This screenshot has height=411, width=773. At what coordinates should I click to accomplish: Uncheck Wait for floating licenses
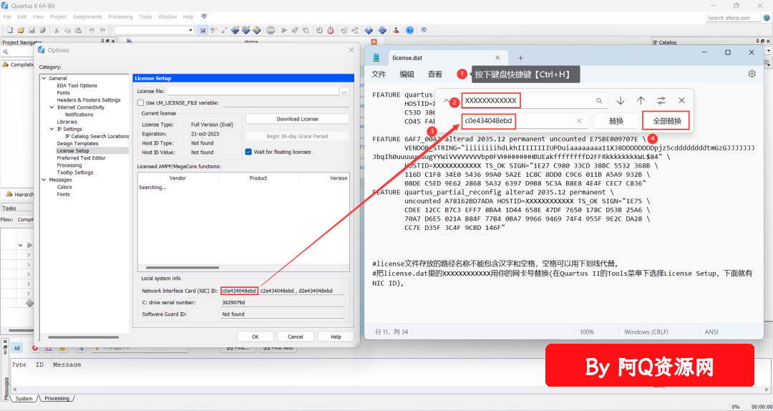[248, 152]
